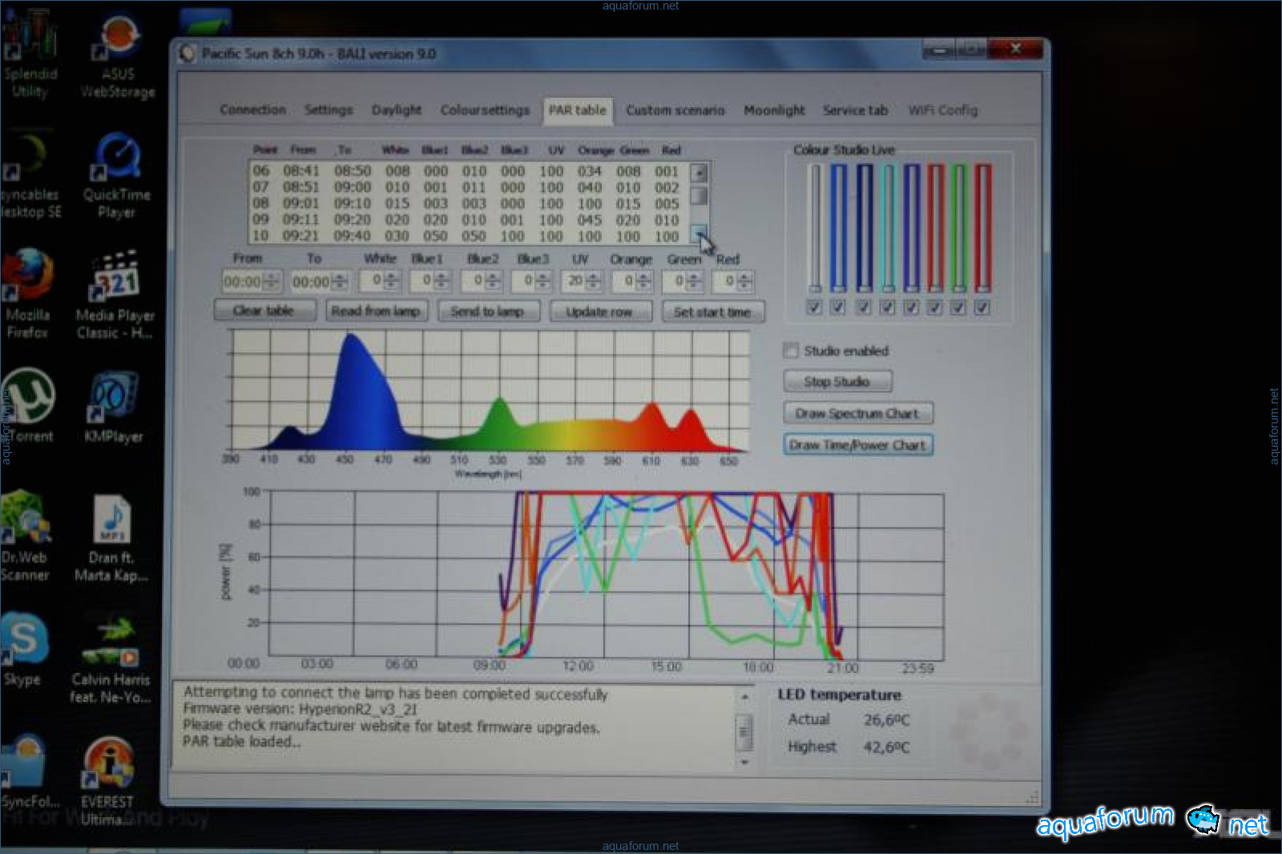Image resolution: width=1282 pixels, height=854 pixels.
Task: Increase the UV value spinner
Action: 594,277
